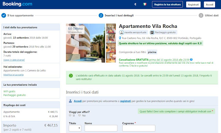
Task: Click the Registrati button in header
Action: [x=193, y=4]
